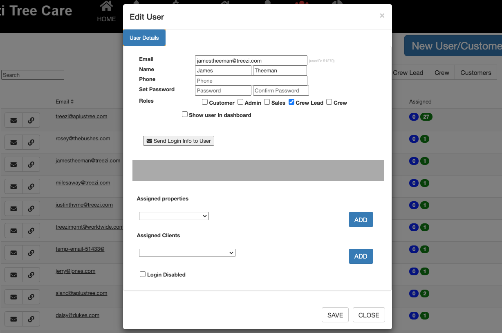Switch to the Customers filter tab
This screenshot has width=502, height=333.
(x=475, y=73)
